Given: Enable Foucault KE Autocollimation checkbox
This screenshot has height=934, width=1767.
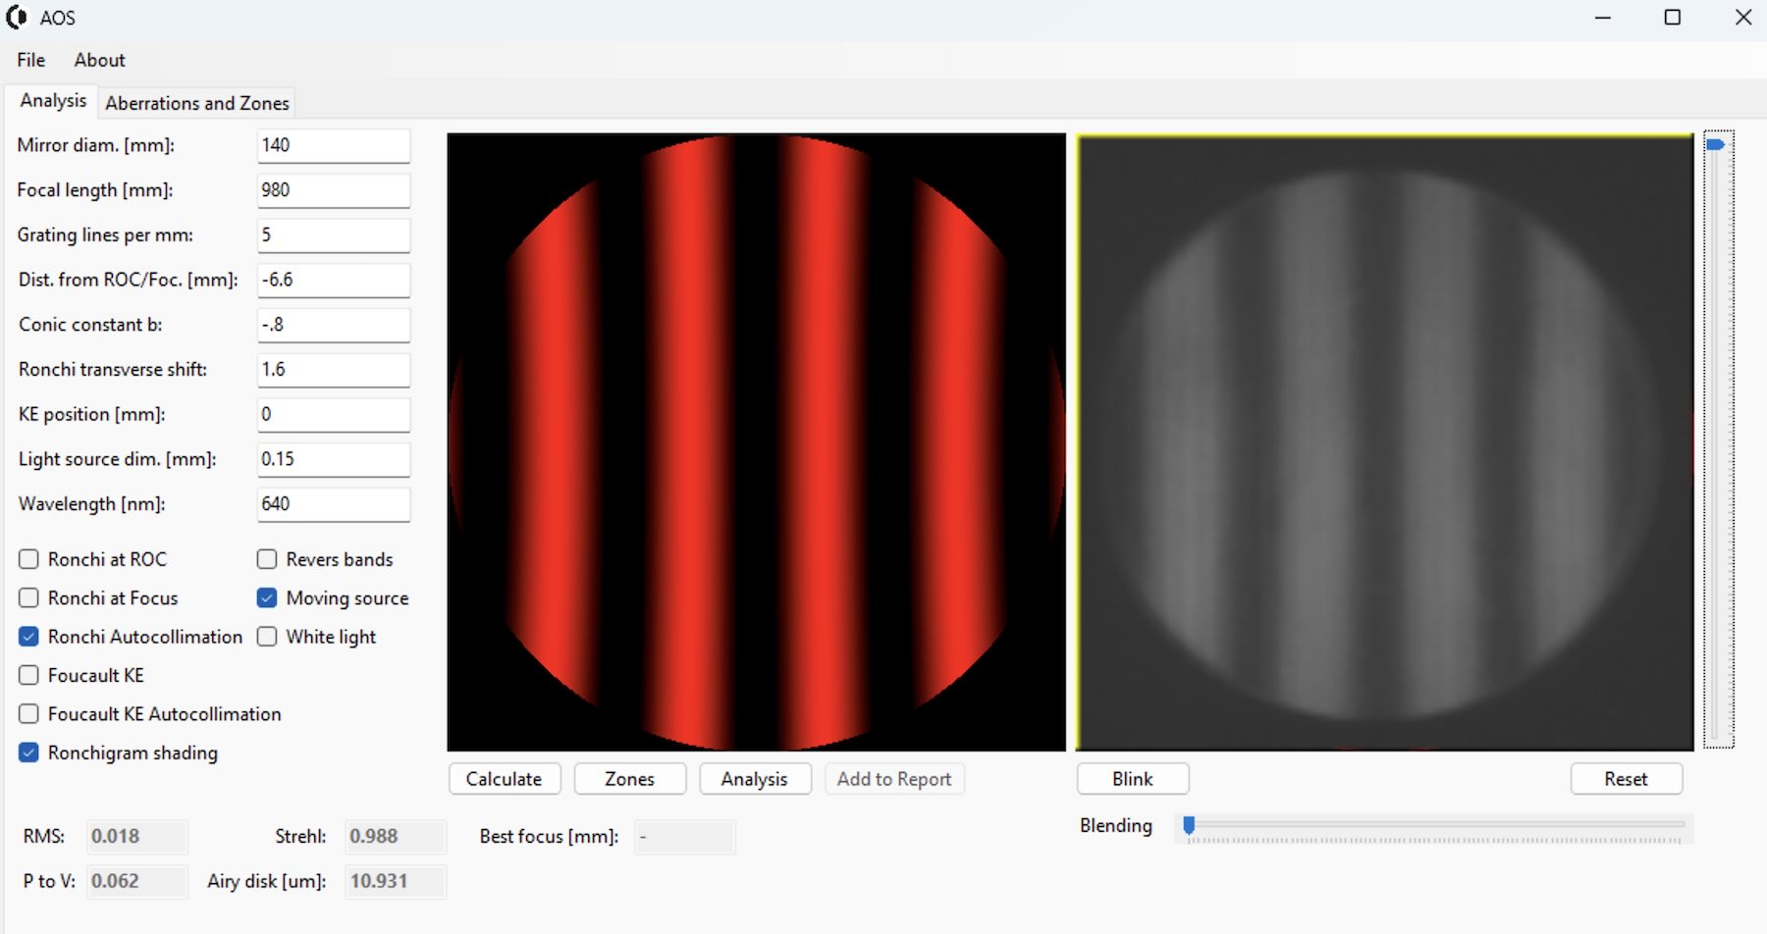Looking at the screenshot, I should (x=28, y=714).
